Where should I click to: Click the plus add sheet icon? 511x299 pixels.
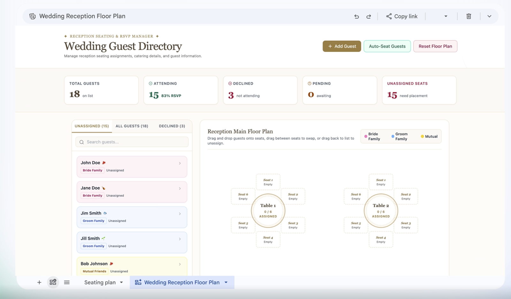point(39,282)
